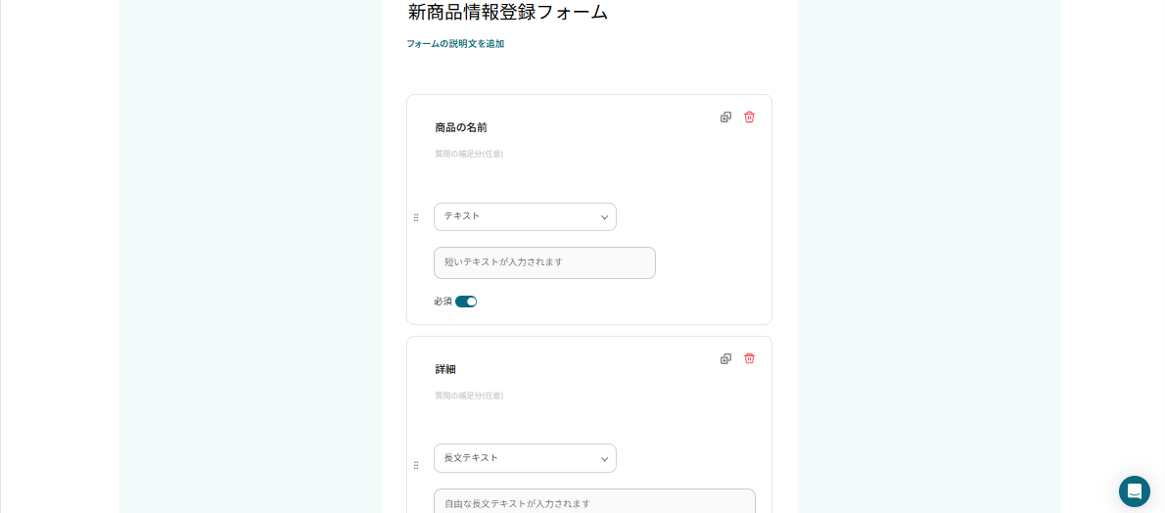Open the テキスト answer type dropdown
The height and width of the screenshot is (513, 1165).
(525, 216)
